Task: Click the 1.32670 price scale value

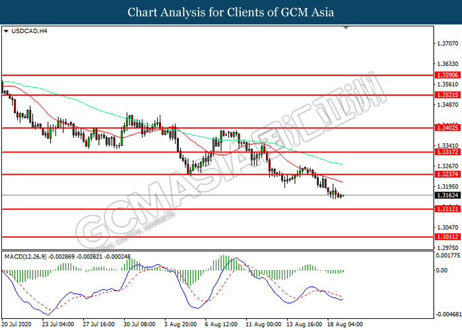Action: (447, 166)
